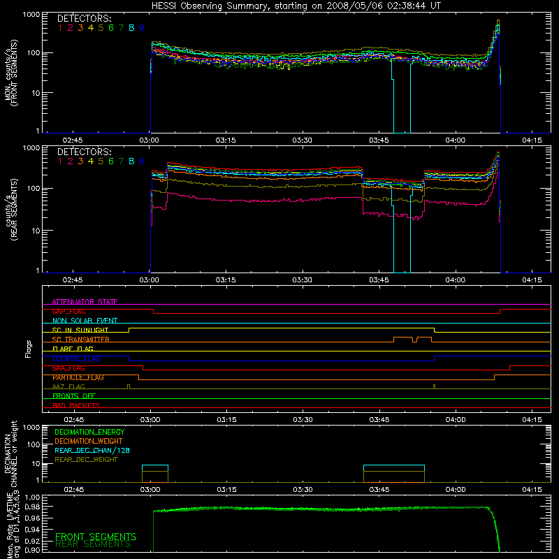The image size is (559, 559).
Task: Click the ATTENUATOR_STATE flag label
Action: pos(85,302)
